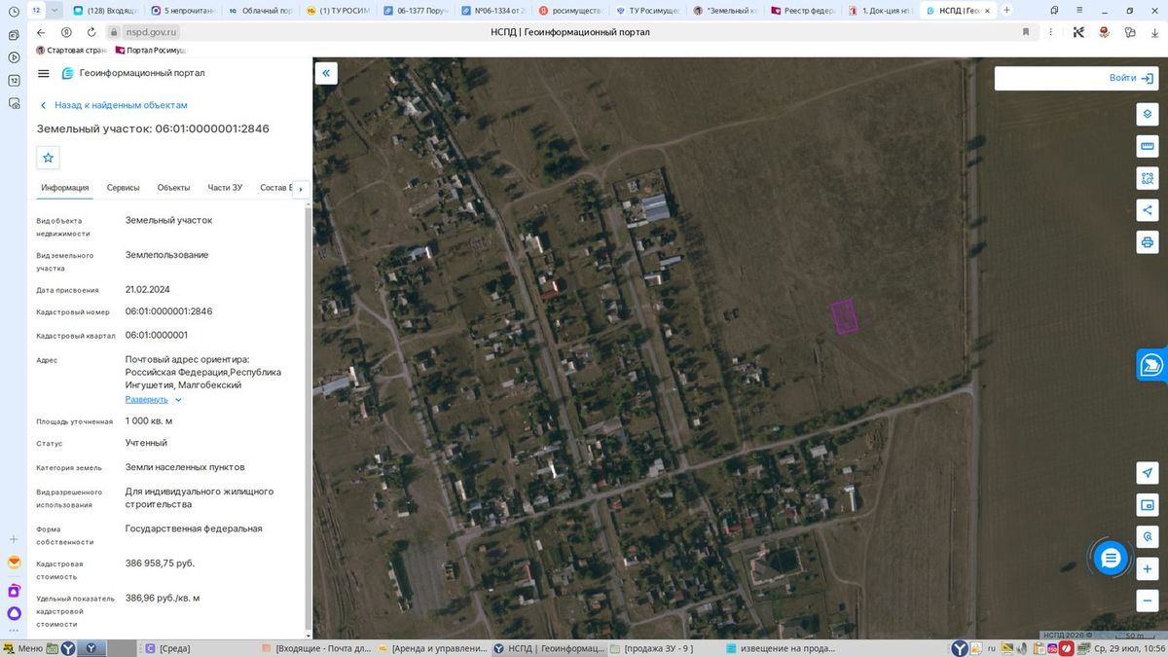Click the highlighted purple land parcel on map

tap(844, 316)
